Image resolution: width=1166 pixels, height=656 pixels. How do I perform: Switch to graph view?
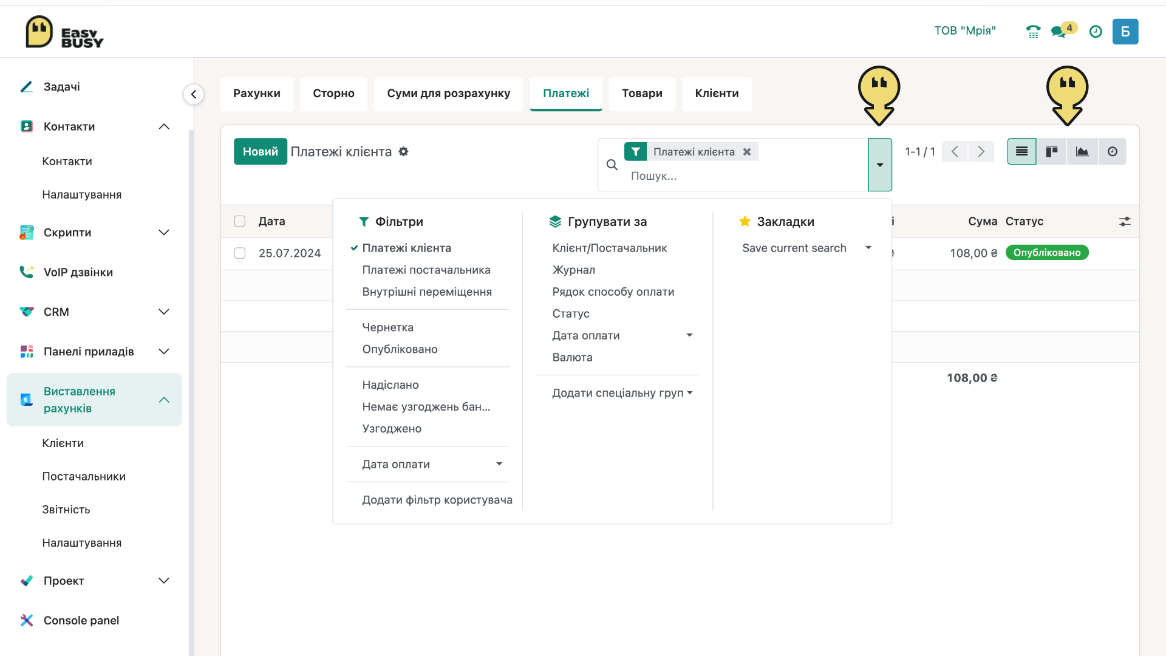click(1082, 151)
